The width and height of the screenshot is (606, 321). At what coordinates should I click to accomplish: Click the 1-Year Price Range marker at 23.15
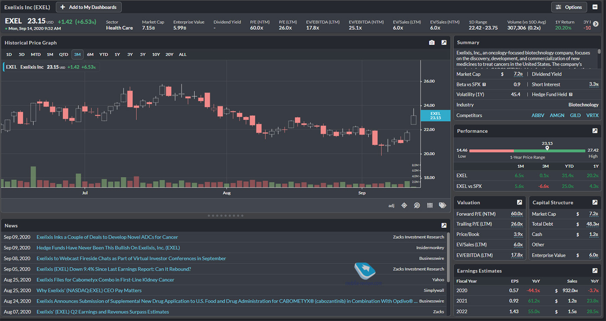coord(547,148)
